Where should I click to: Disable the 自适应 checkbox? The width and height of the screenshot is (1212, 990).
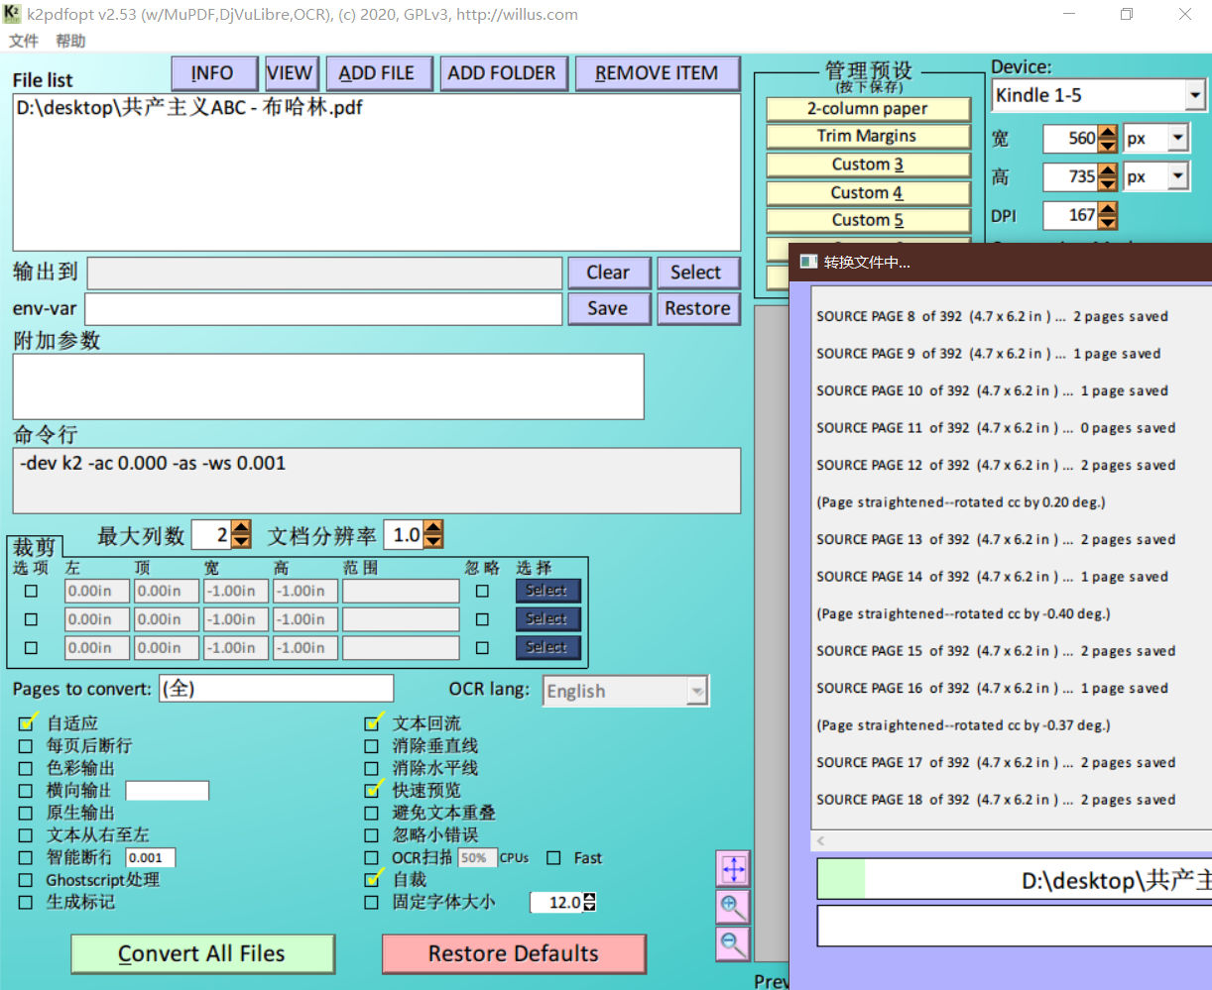27,723
